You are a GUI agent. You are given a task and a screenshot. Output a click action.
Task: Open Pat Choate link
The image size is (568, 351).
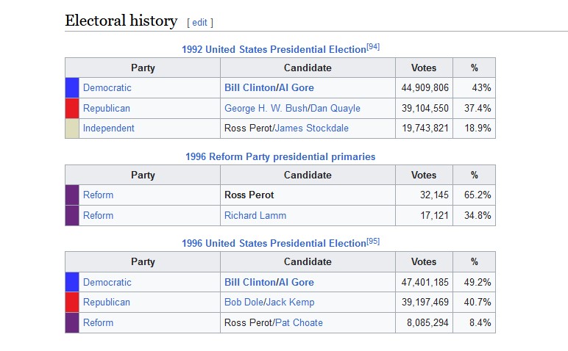tap(299, 323)
